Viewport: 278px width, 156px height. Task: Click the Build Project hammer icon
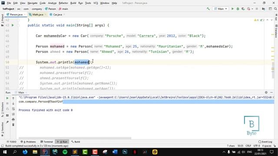pos(208,9)
